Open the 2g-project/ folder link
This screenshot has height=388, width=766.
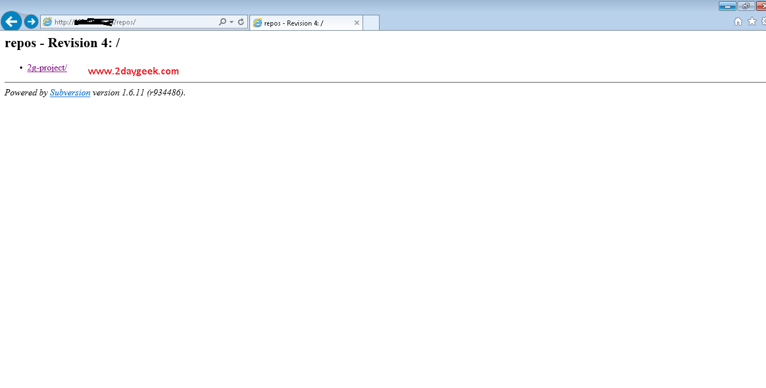(x=47, y=68)
